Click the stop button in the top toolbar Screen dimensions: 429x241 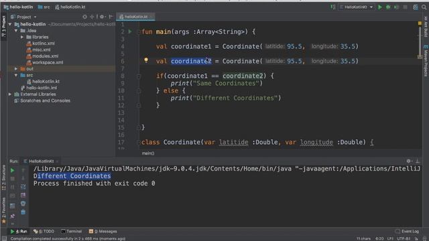(405, 7)
